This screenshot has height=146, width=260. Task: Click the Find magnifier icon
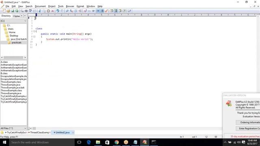click(67, 11)
